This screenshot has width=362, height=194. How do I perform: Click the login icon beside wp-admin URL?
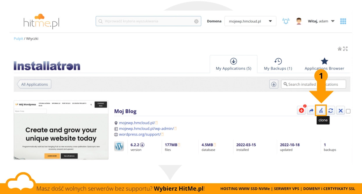[116, 129]
